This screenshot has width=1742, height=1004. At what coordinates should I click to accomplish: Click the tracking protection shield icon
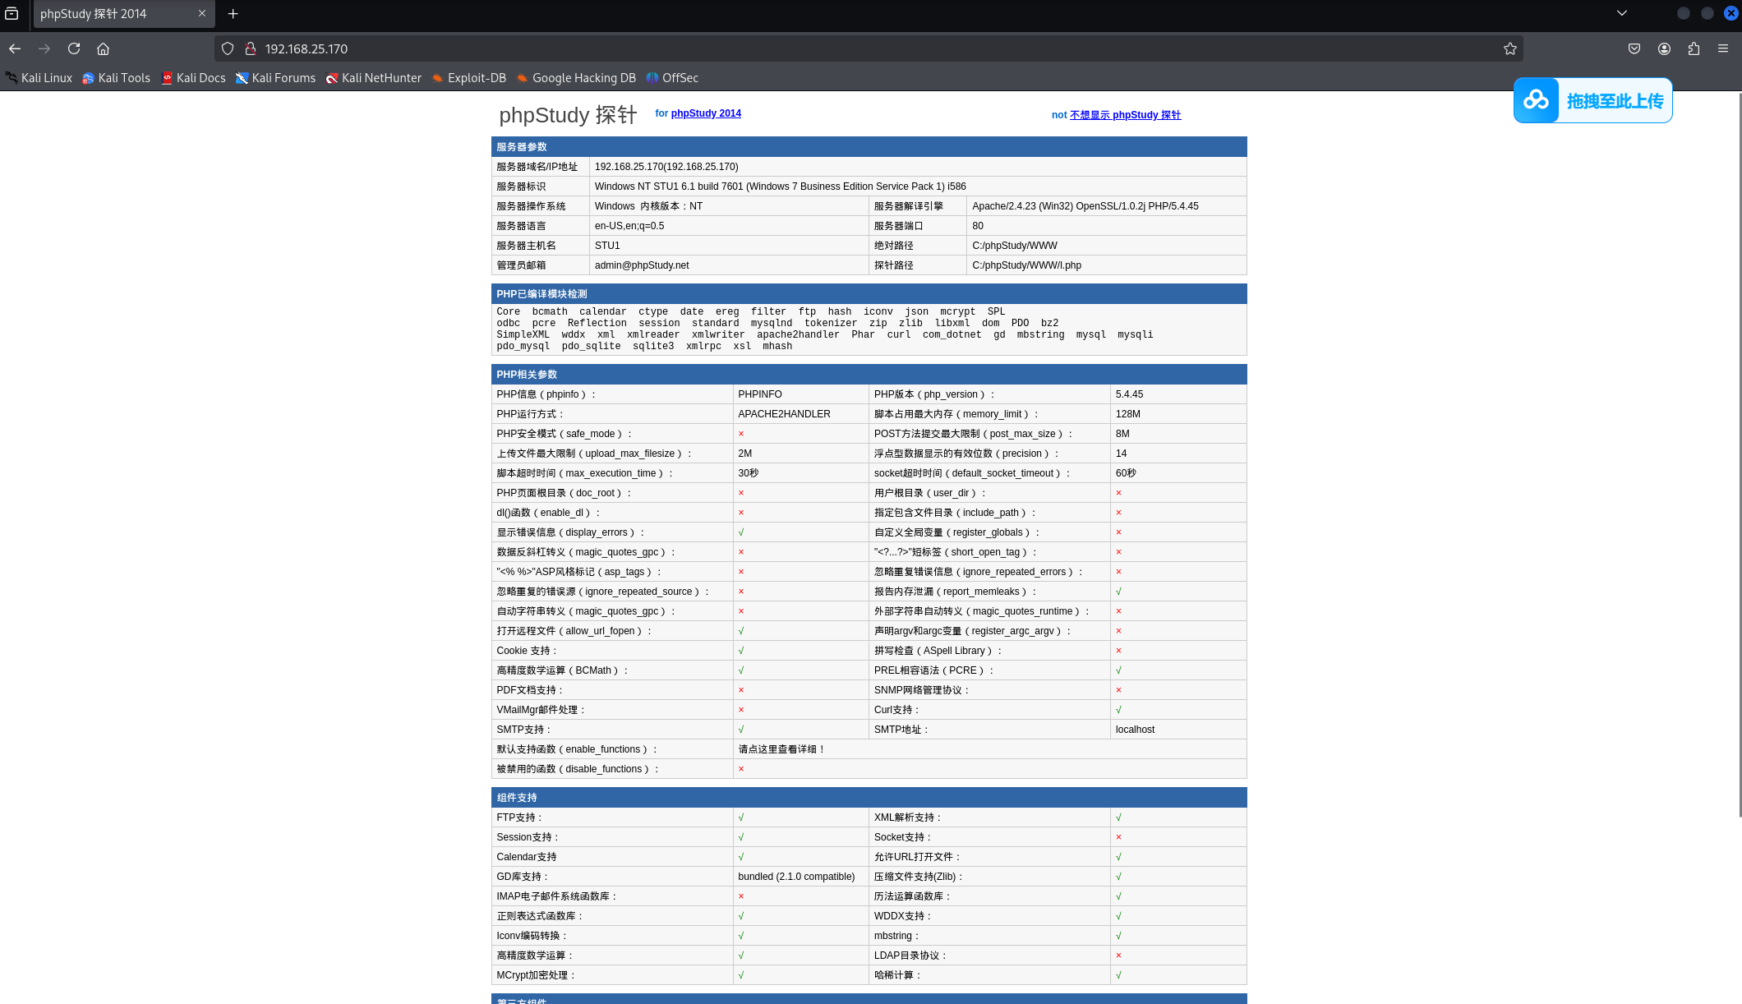[x=228, y=48]
